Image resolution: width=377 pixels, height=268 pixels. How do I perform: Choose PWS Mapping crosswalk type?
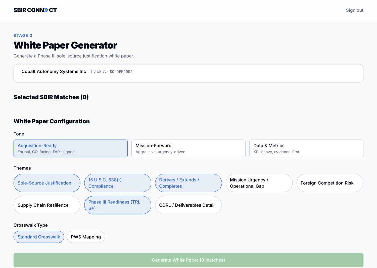(x=86, y=237)
